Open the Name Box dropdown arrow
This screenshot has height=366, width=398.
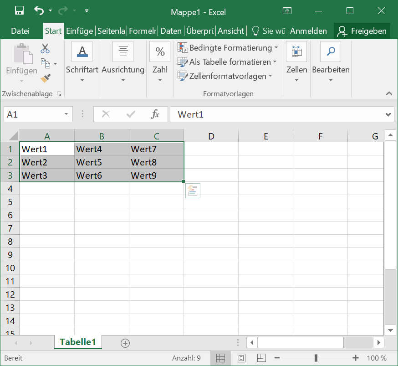pyautogui.click(x=66, y=114)
